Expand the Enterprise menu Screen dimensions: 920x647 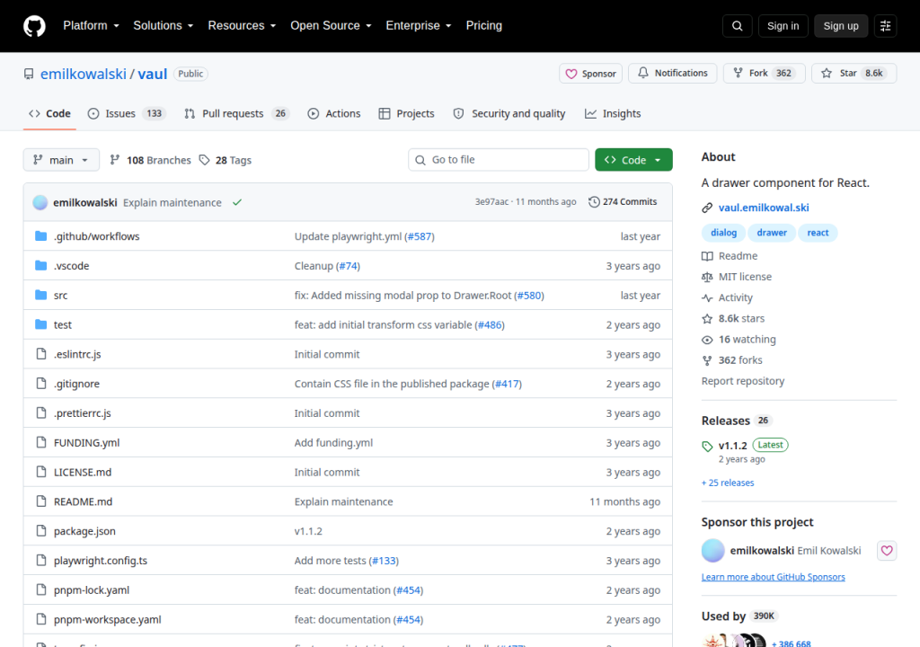pyautogui.click(x=419, y=26)
